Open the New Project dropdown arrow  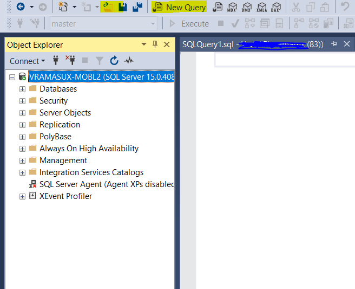[74, 7]
